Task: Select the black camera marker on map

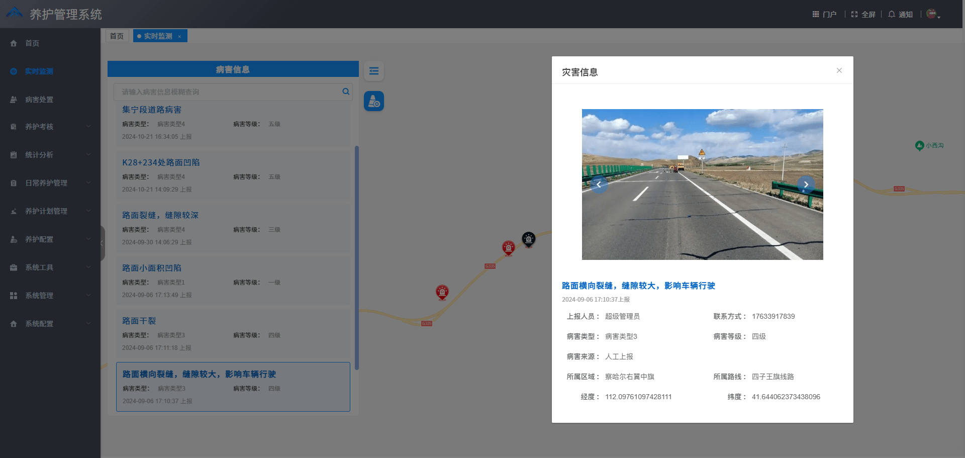Action: (528, 239)
